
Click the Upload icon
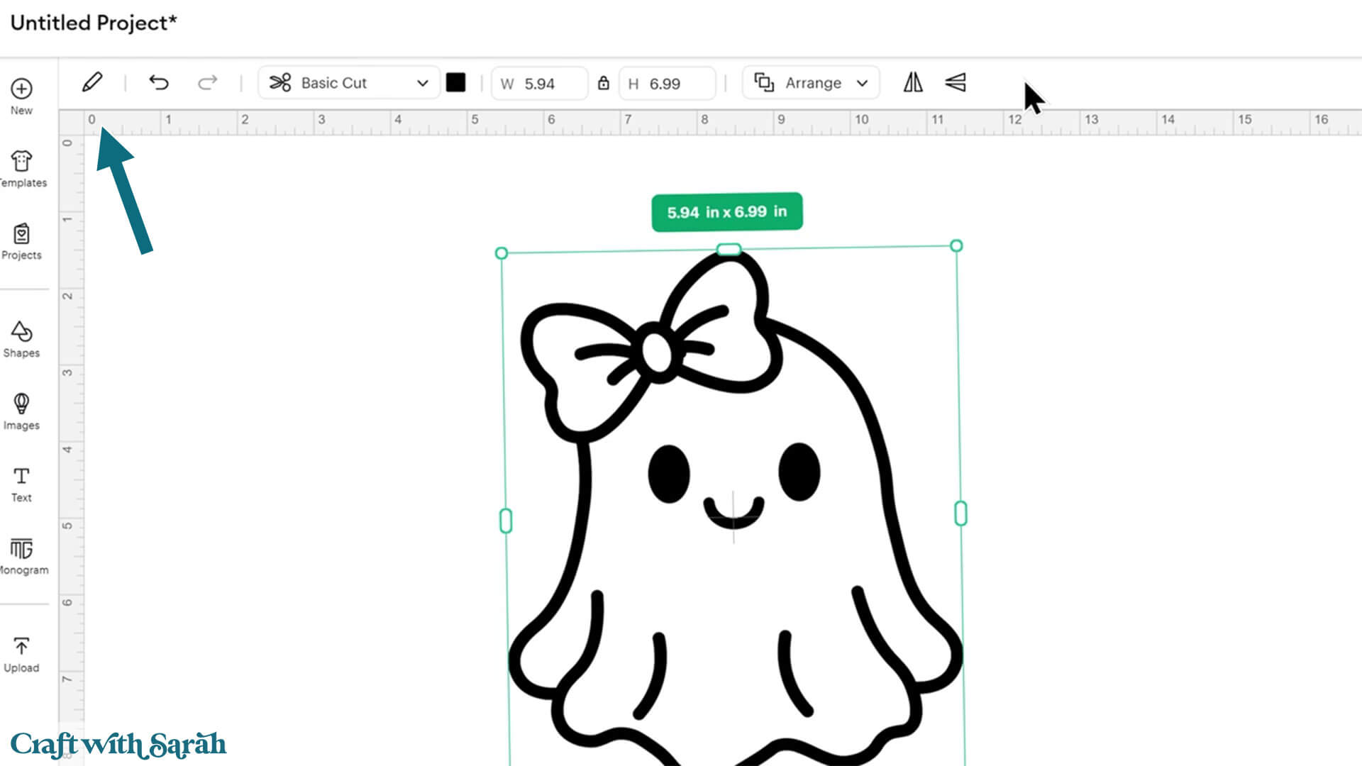(21, 647)
